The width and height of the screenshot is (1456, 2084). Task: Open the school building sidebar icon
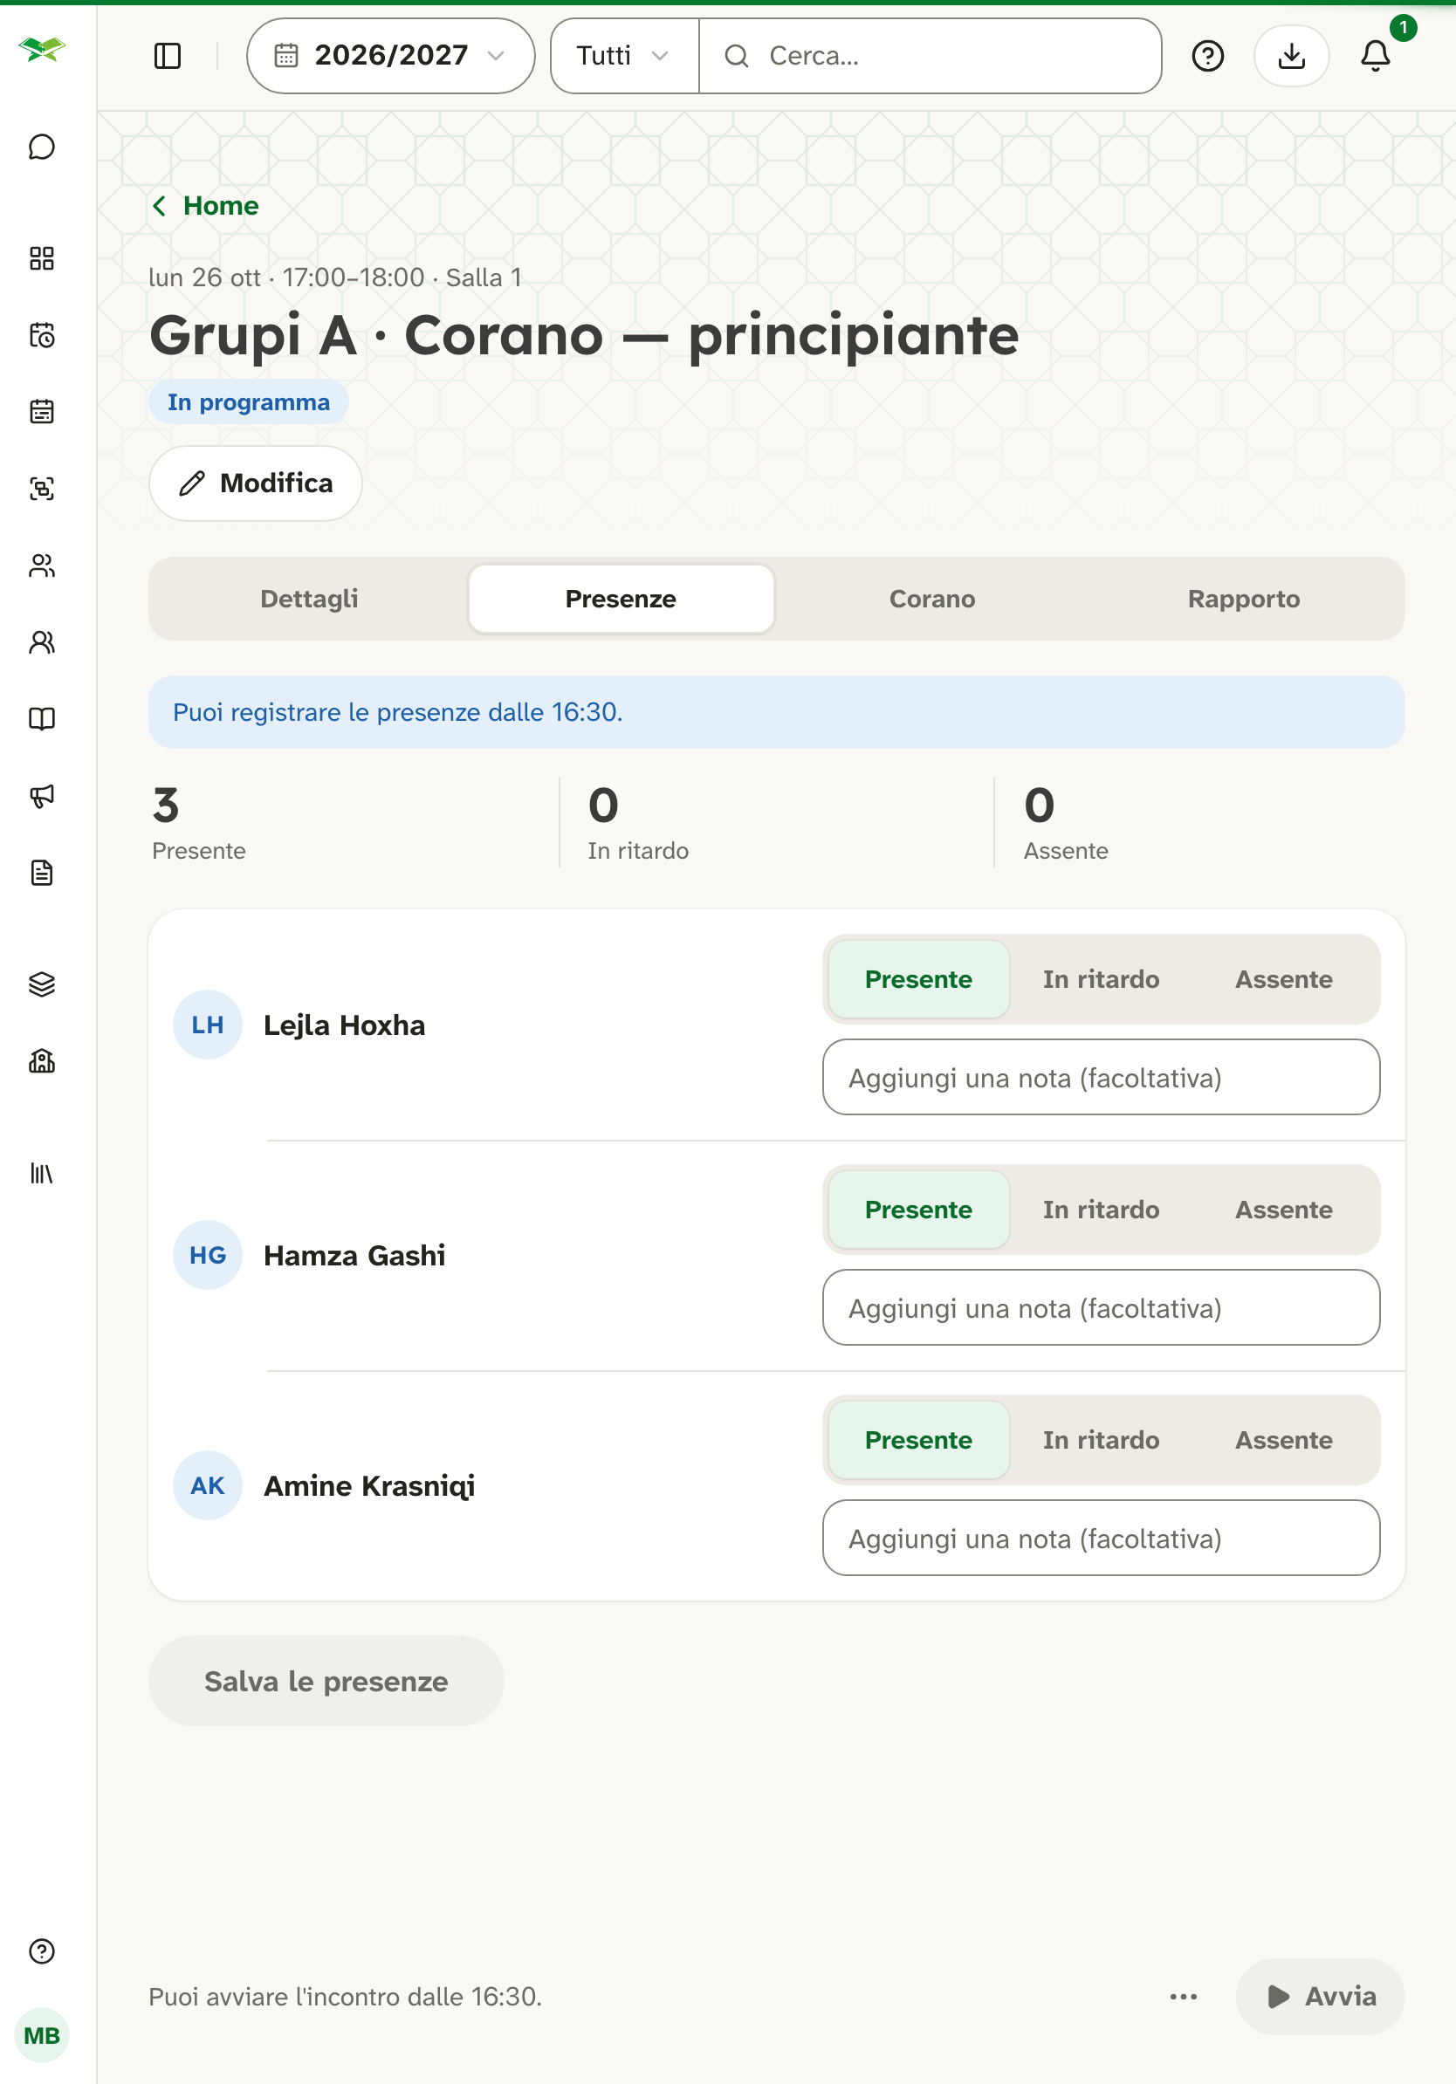(x=42, y=1061)
